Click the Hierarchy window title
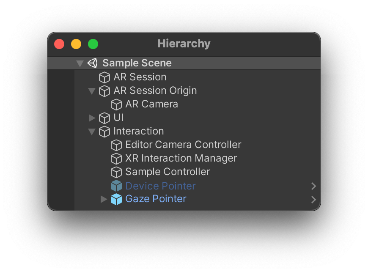368x269 pixels. [184, 44]
